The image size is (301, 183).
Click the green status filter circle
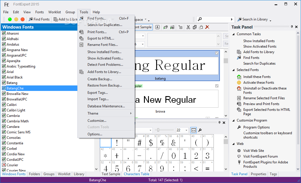coord(10,19)
